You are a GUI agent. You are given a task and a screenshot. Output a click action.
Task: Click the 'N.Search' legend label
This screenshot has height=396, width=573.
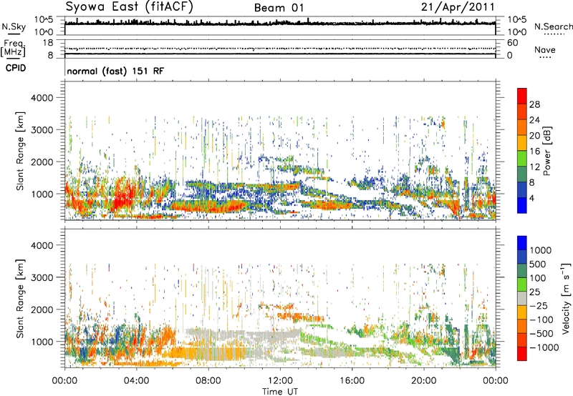tap(553, 26)
